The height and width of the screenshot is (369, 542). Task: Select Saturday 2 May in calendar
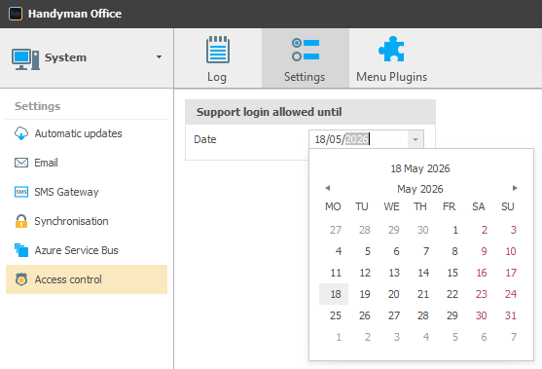click(x=485, y=230)
